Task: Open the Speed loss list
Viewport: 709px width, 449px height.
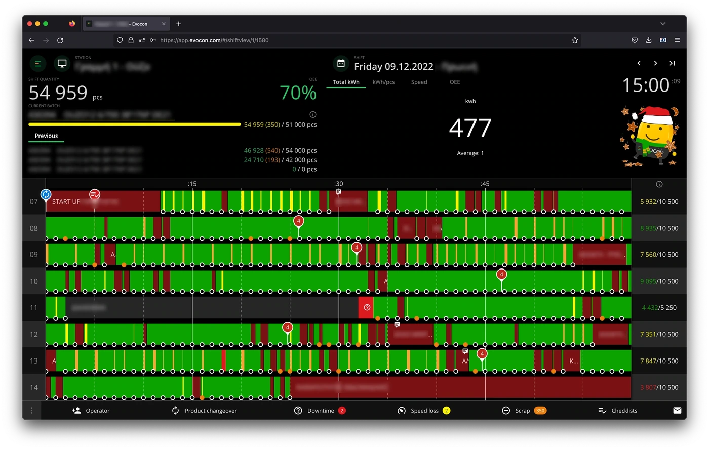Action: (423, 411)
